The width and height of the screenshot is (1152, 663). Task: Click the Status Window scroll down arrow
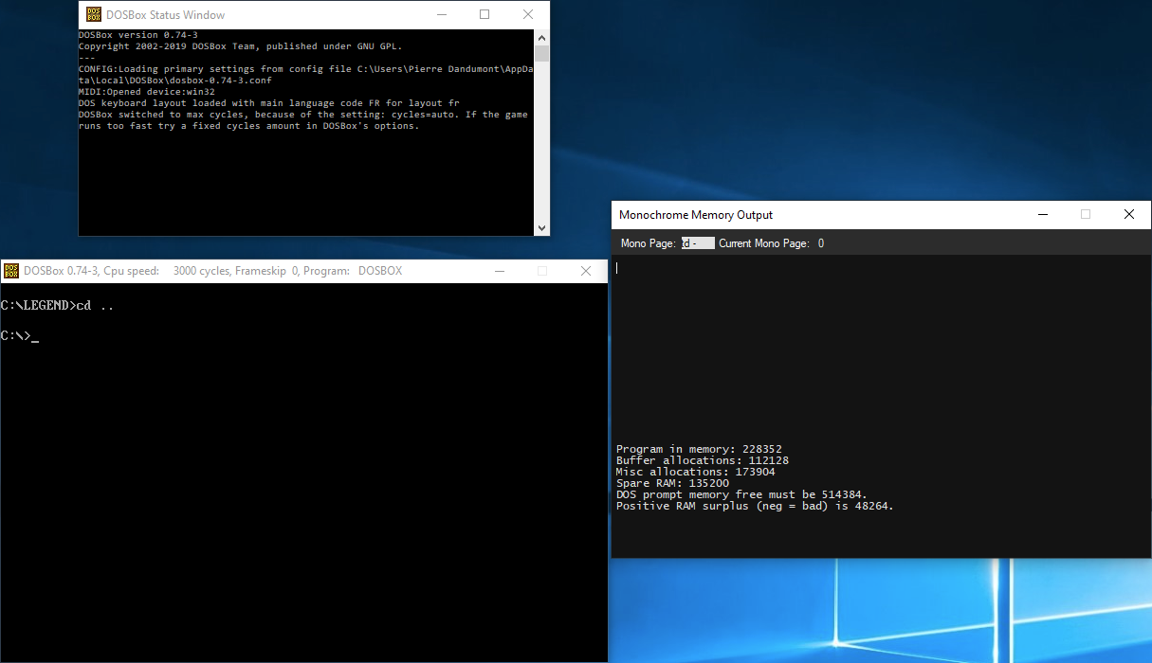(541, 228)
